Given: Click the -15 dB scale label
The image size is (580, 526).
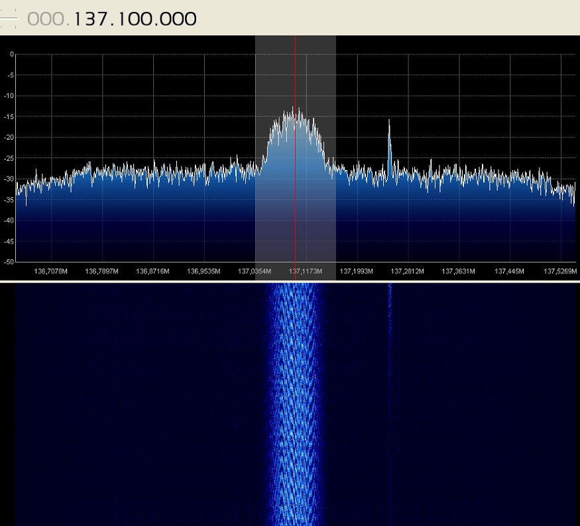Looking at the screenshot, I should click(x=9, y=116).
